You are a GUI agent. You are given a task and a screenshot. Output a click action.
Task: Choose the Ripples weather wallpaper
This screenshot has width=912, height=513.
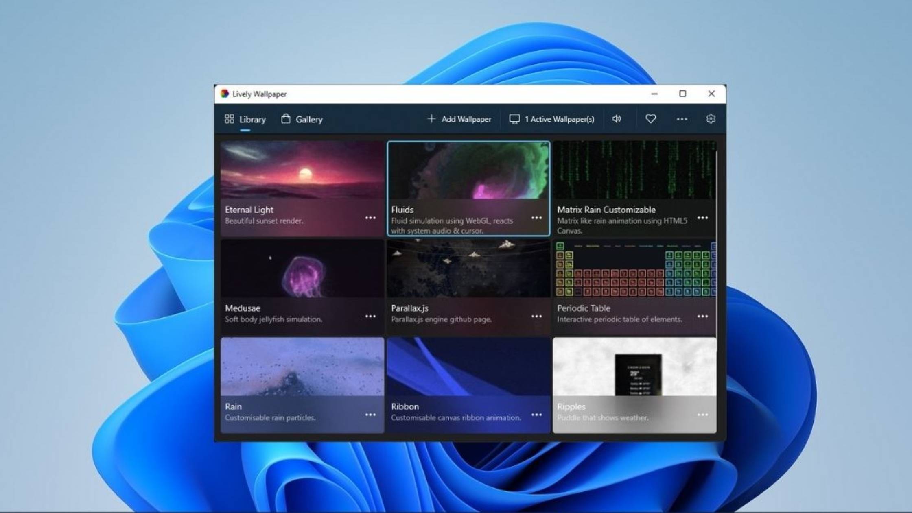pyautogui.click(x=634, y=367)
